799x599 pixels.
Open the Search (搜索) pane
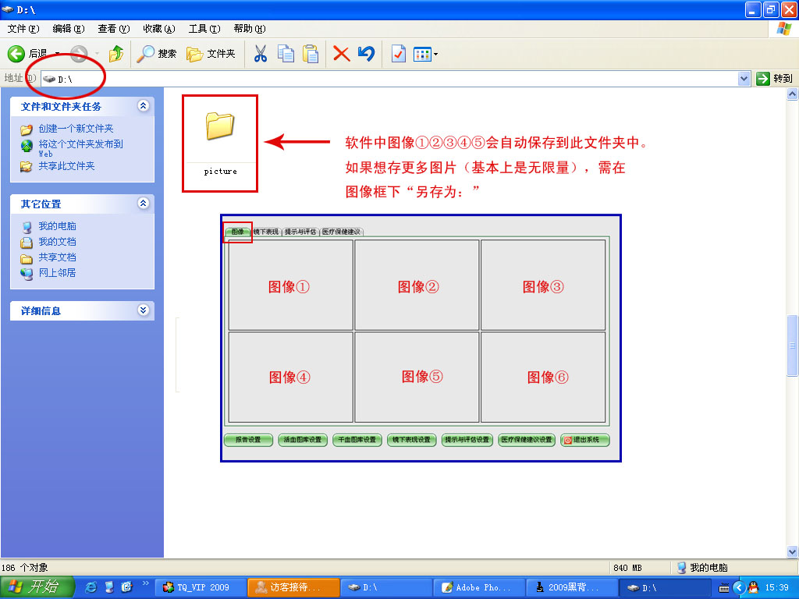tap(157, 54)
